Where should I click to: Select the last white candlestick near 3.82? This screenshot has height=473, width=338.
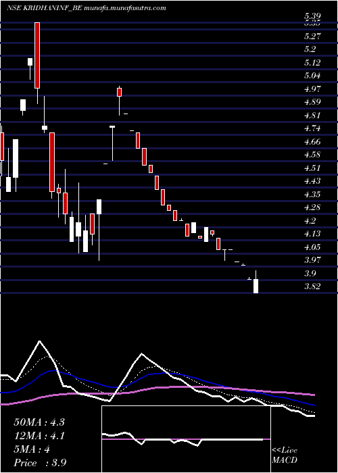(256, 286)
